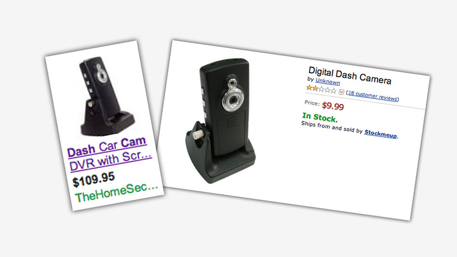This screenshot has height=257, width=457.
Task: Click the "Ships from and sold by" text
Action: 332,127
